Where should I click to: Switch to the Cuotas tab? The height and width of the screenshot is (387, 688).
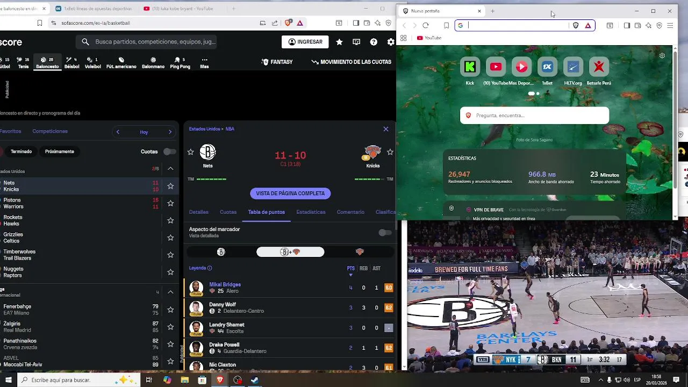228,212
